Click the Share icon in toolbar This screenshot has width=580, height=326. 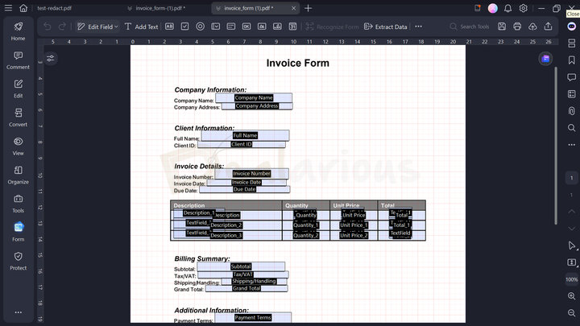point(549,27)
